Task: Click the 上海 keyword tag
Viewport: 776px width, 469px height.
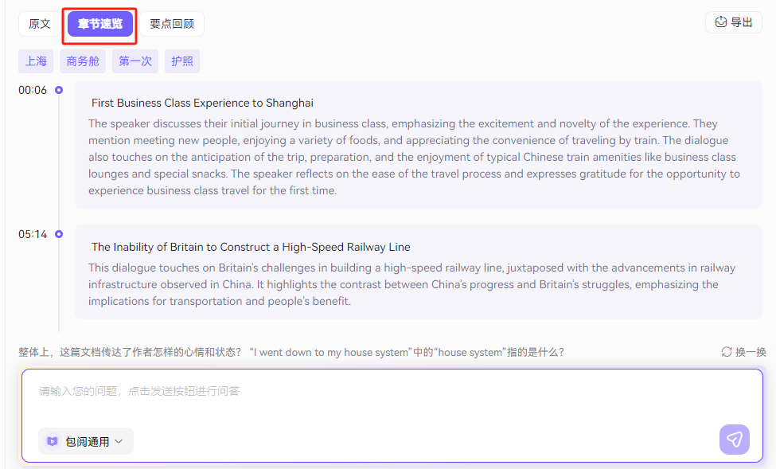Action: [36, 61]
